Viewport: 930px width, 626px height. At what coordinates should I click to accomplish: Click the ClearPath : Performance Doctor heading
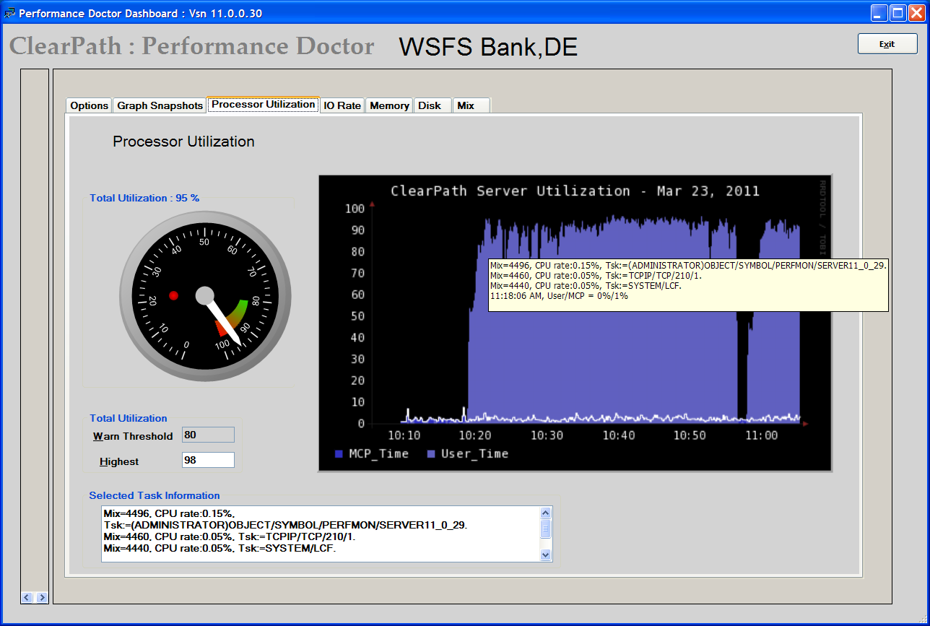[x=192, y=46]
